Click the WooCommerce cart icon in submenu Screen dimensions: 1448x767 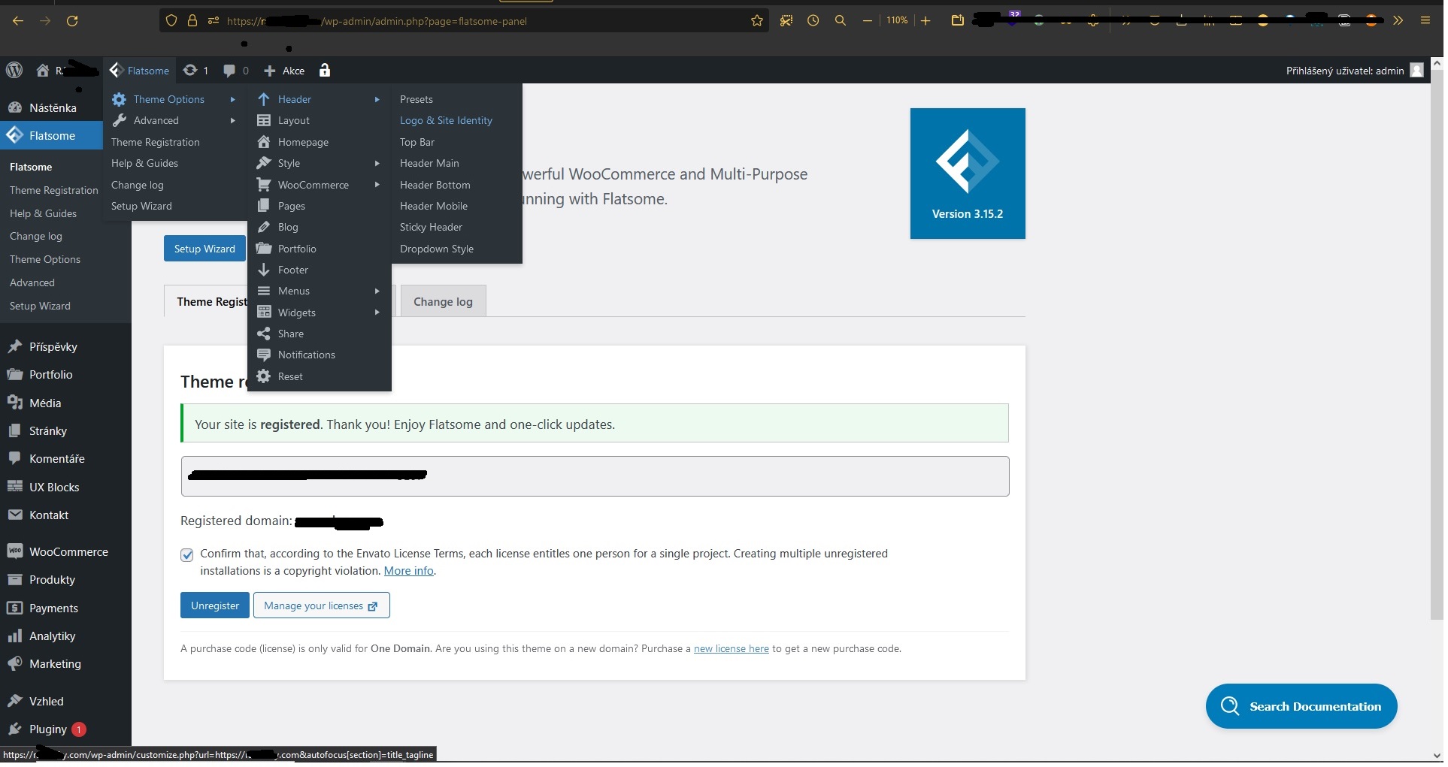click(x=264, y=185)
